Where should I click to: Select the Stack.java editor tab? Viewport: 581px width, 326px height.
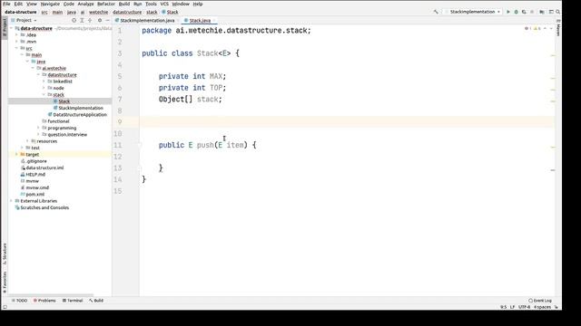click(200, 20)
